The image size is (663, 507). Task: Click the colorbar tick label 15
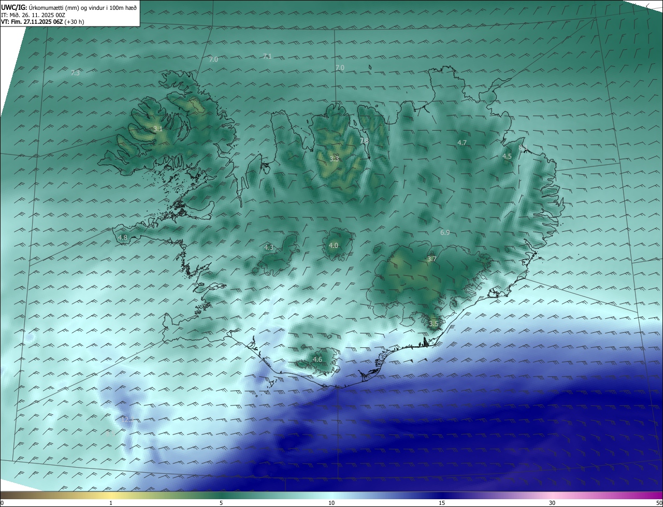point(442,503)
